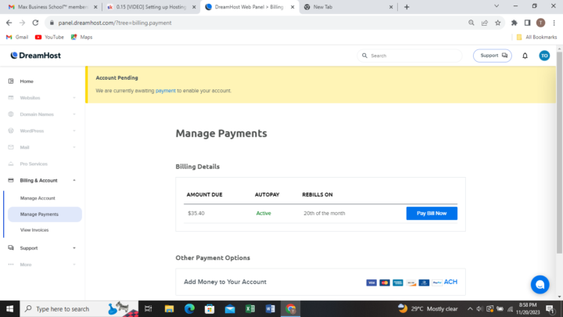The width and height of the screenshot is (563, 317).
Task: Click the taskbar search box
Action: [79, 308]
